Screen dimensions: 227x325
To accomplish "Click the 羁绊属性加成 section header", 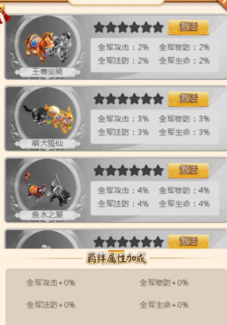I will pos(116,259).
